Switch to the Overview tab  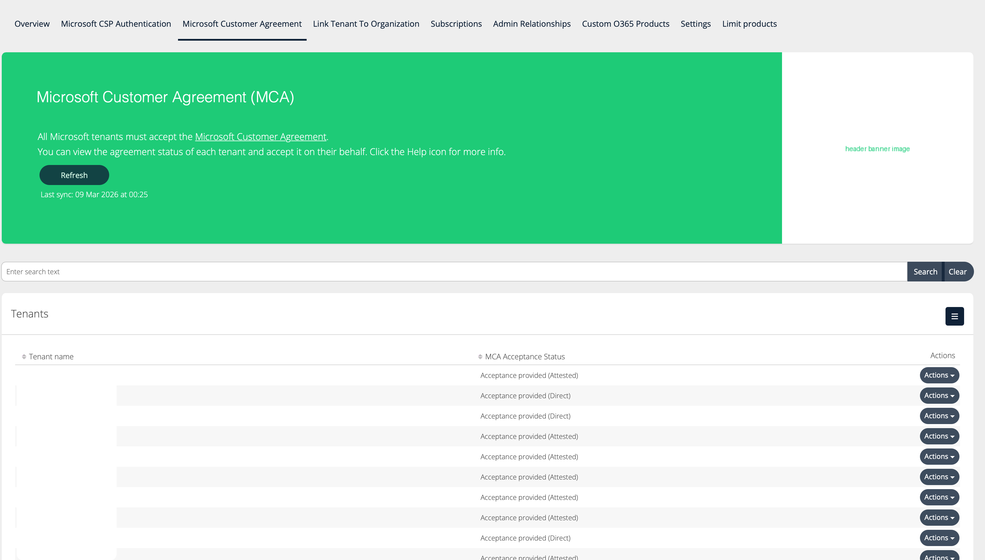[32, 24]
